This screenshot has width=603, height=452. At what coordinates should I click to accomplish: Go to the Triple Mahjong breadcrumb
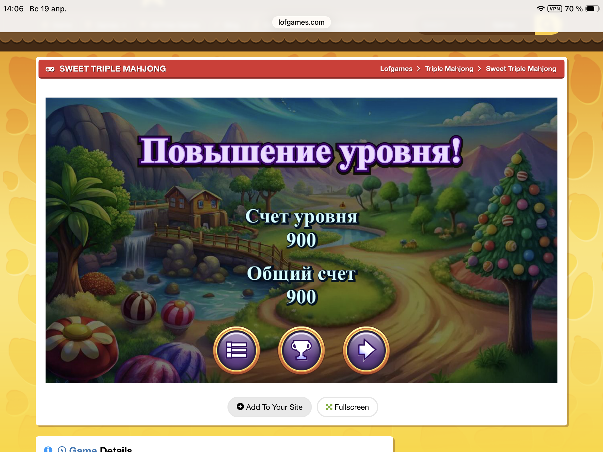point(449,69)
